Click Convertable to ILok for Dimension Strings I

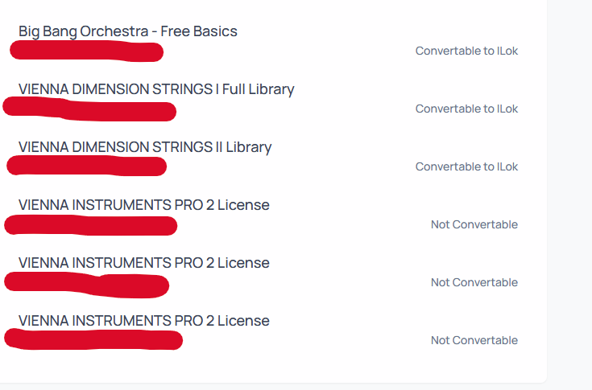tap(466, 109)
